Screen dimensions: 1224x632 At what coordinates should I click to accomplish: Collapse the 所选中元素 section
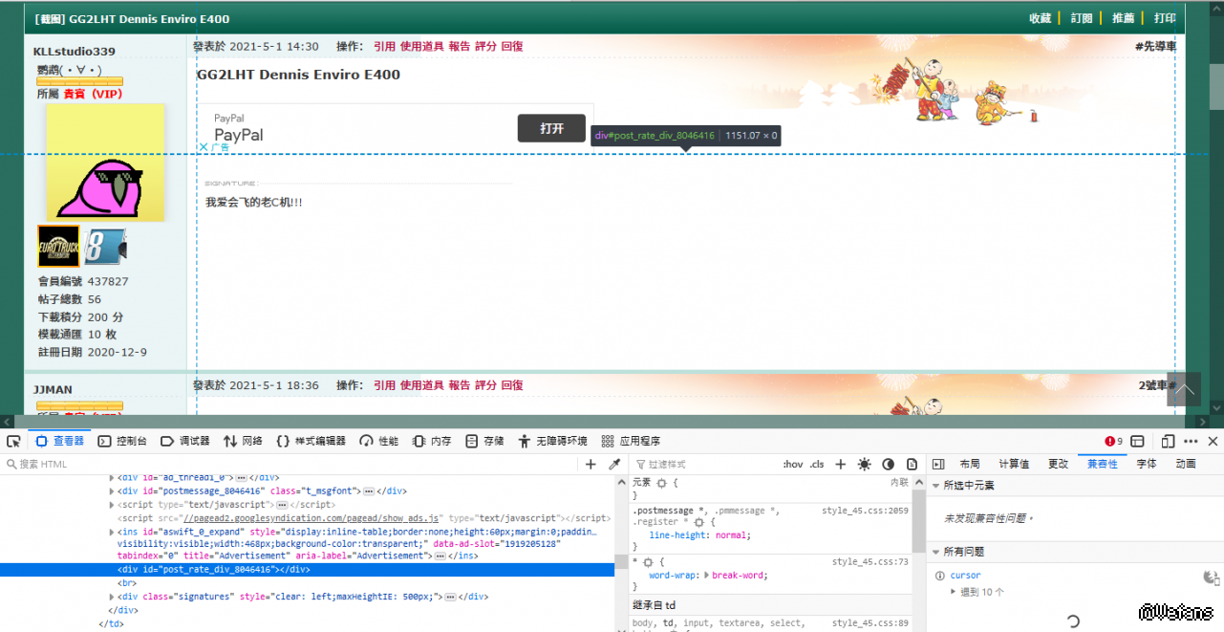(934, 486)
